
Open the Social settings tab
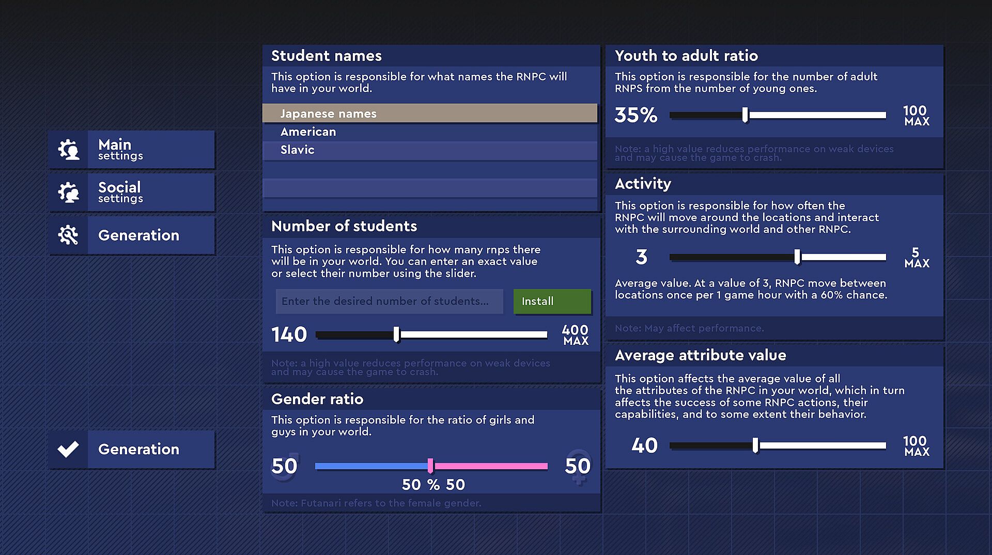[150, 193]
